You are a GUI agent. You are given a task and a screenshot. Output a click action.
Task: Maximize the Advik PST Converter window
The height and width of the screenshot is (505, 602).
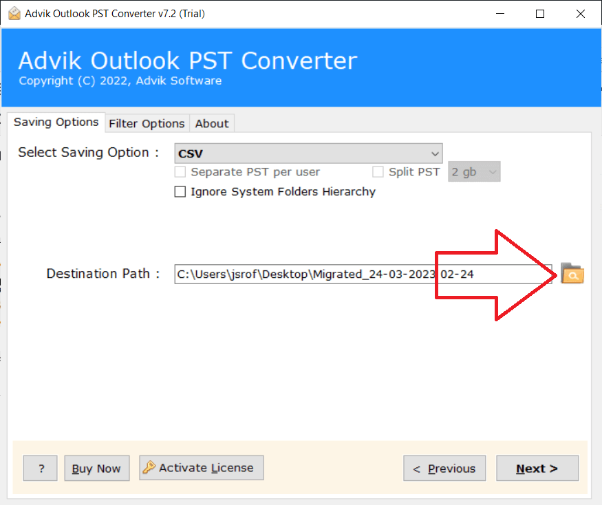point(540,14)
